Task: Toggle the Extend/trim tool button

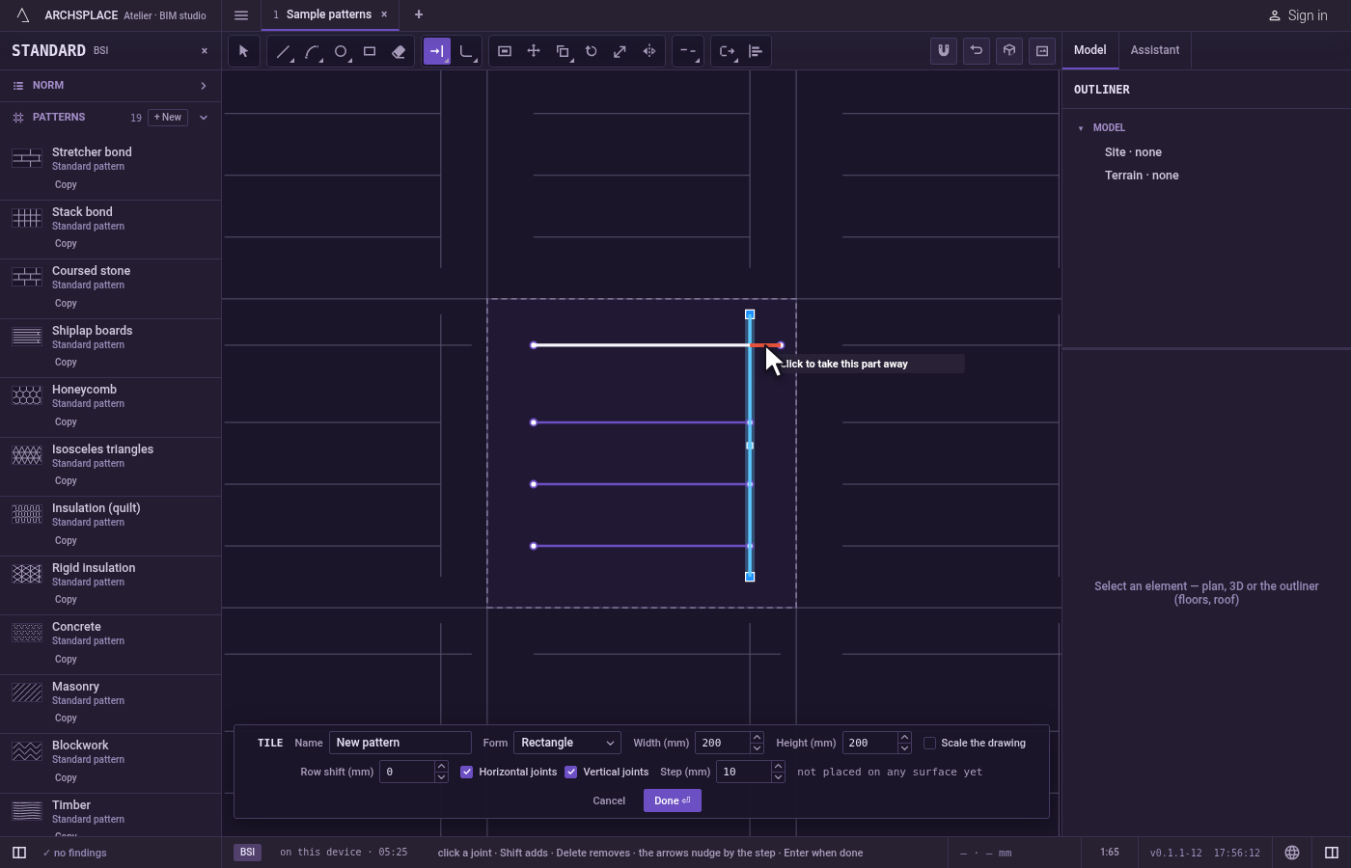Action: pyautogui.click(x=437, y=51)
